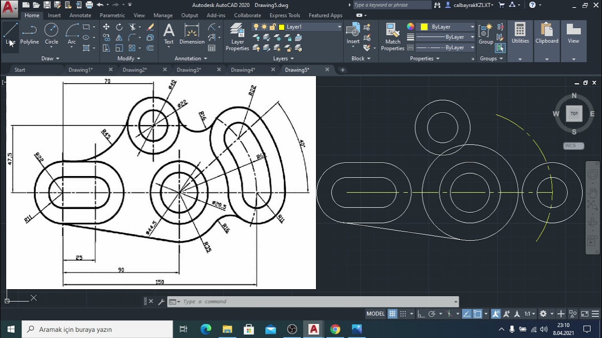
Task: Click the keyword search box in title bar
Action: pos(392,5)
